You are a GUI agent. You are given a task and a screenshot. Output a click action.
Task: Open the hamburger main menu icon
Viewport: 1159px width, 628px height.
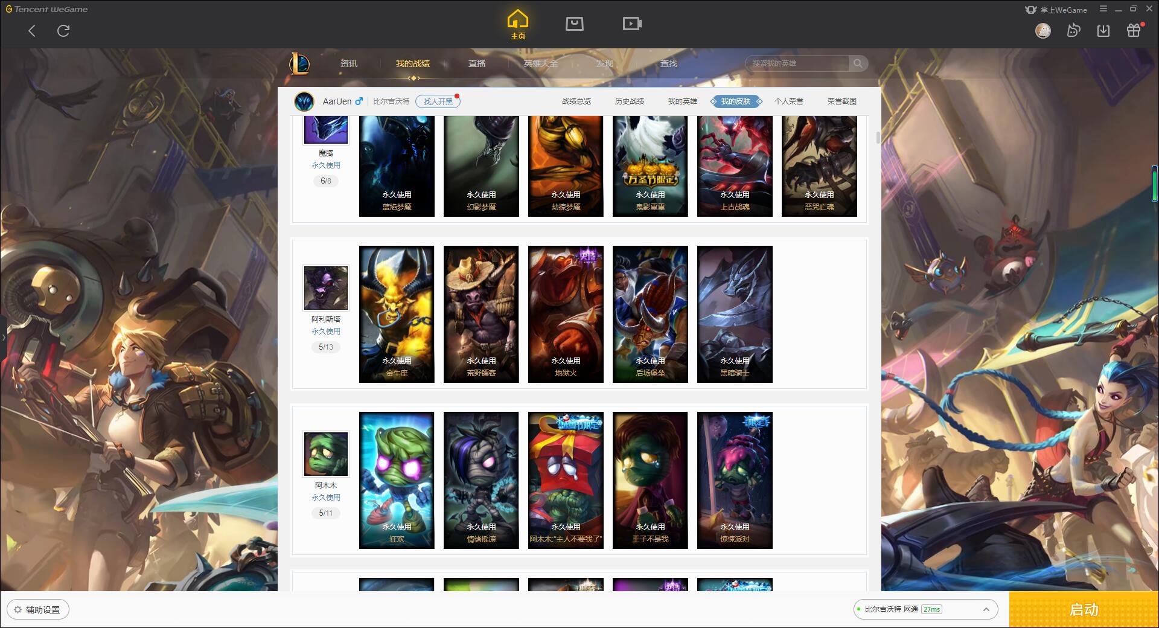coord(1103,9)
